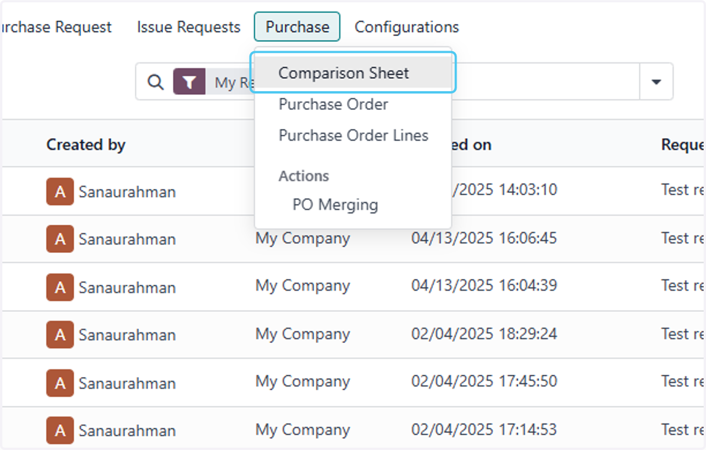Click avatar in the 16:06:45 row
Viewport: 706px width, 450px height.
click(60, 239)
